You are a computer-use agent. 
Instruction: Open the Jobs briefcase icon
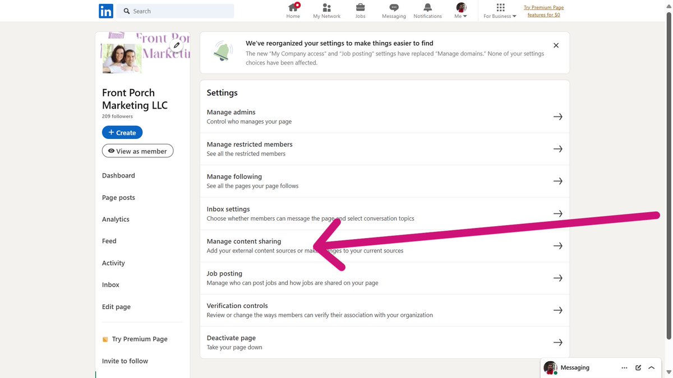tap(360, 7)
